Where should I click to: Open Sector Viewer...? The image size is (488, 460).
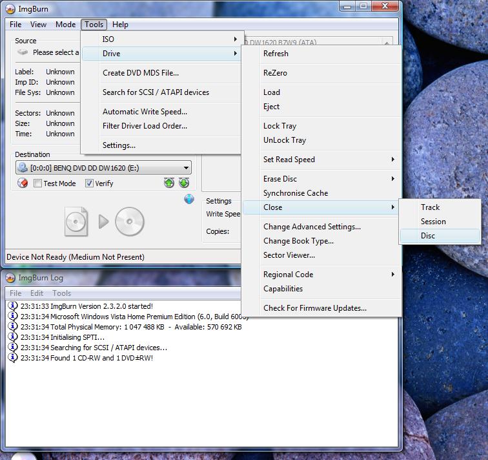click(x=322, y=255)
